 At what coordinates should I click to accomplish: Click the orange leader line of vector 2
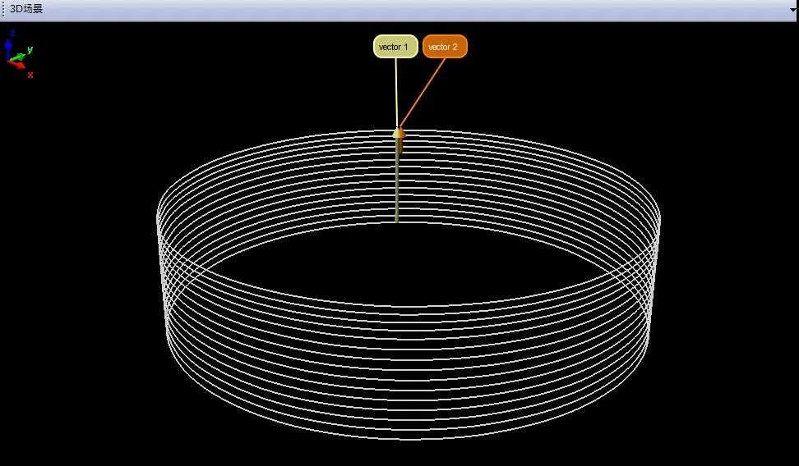click(x=423, y=90)
